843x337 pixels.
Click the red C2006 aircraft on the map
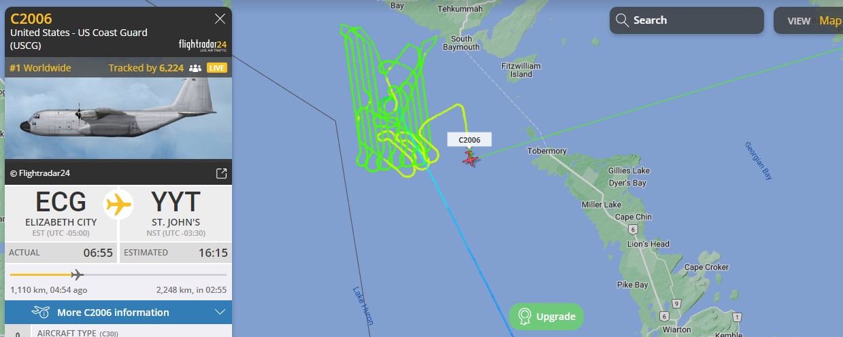coord(470,159)
